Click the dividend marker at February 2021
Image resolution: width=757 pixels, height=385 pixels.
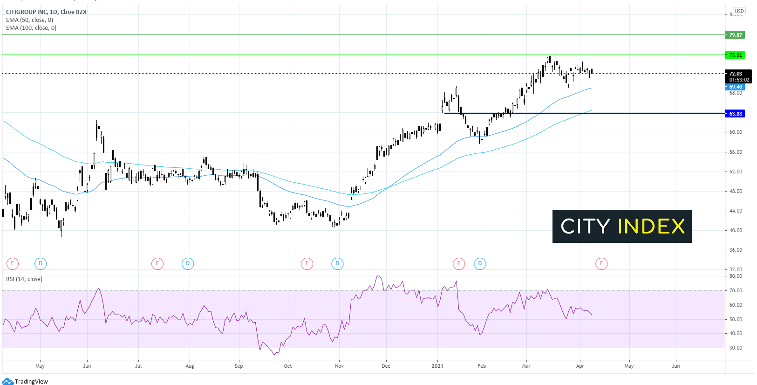pos(480,264)
